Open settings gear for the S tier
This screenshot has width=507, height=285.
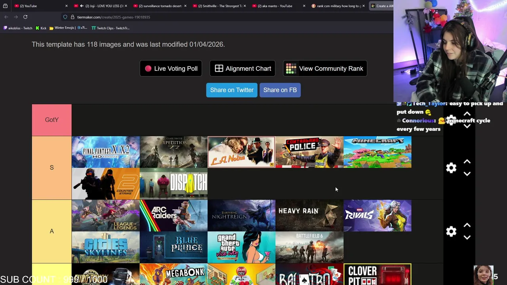pyautogui.click(x=451, y=168)
